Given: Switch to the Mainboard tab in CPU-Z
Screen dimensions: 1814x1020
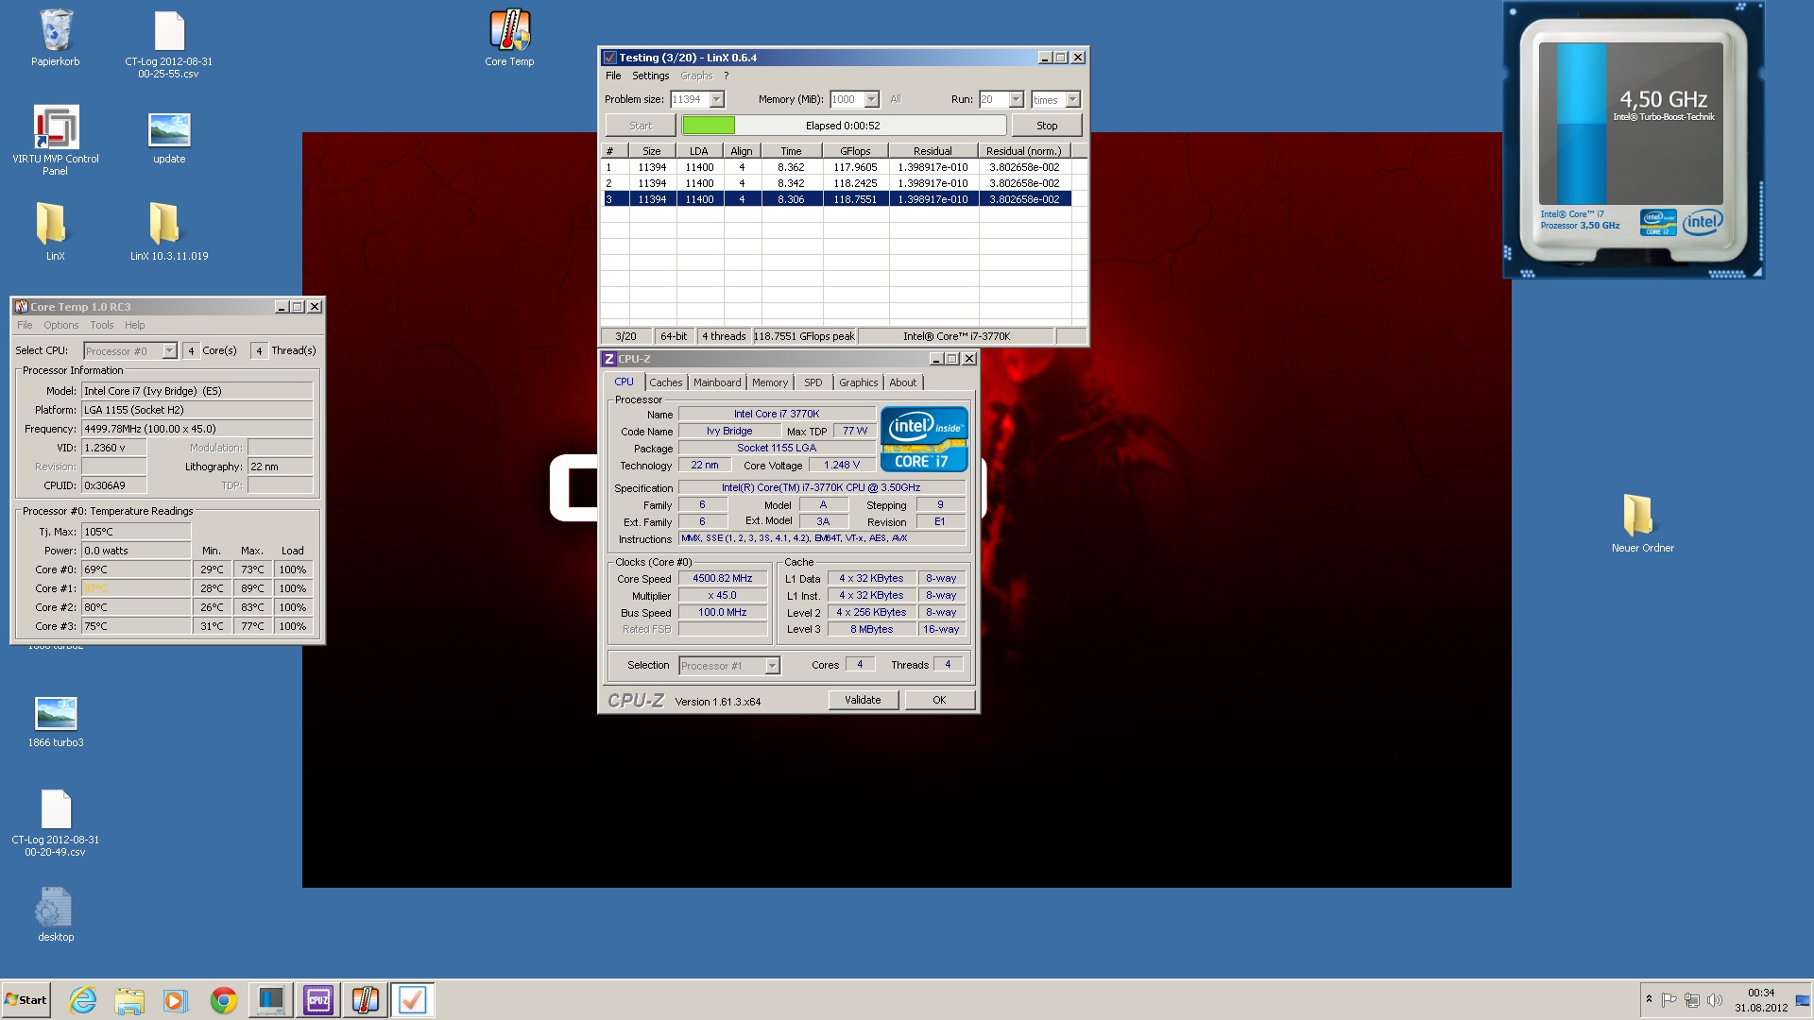Looking at the screenshot, I should point(717,382).
